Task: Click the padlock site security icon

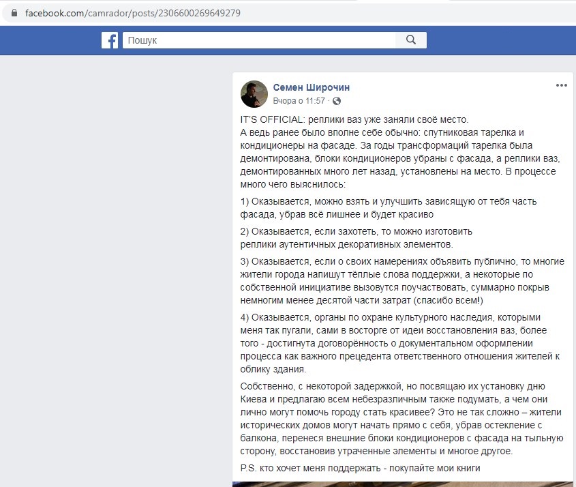Action: pyautogui.click(x=14, y=13)
